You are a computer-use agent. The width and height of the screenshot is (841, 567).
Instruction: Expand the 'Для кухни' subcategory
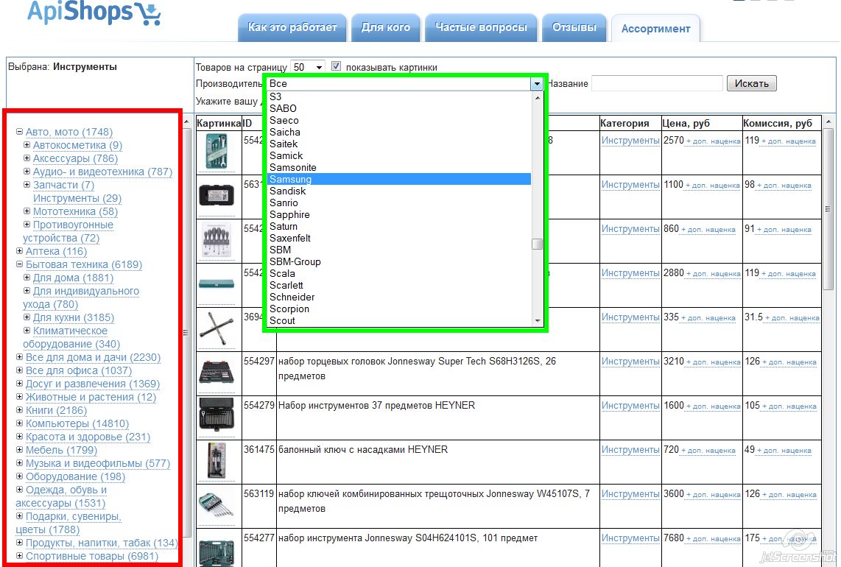[x=27, y=317]
